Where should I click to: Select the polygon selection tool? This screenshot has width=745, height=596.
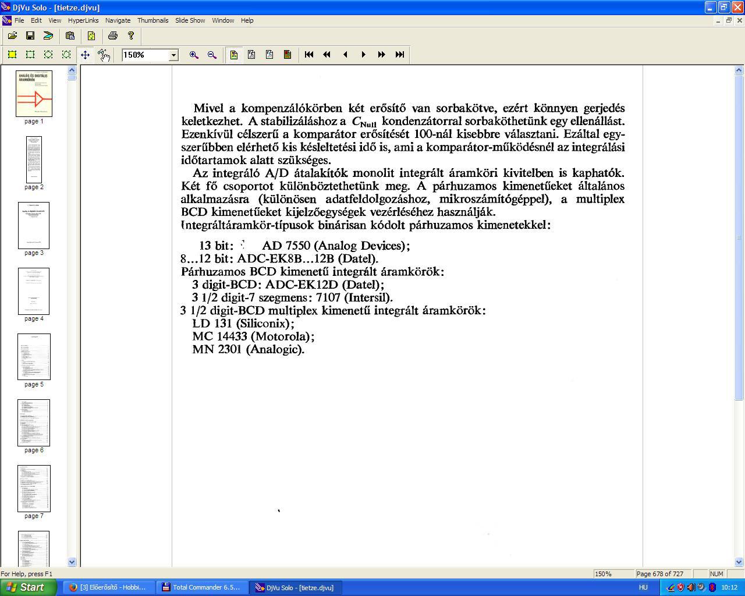(66, 55)
